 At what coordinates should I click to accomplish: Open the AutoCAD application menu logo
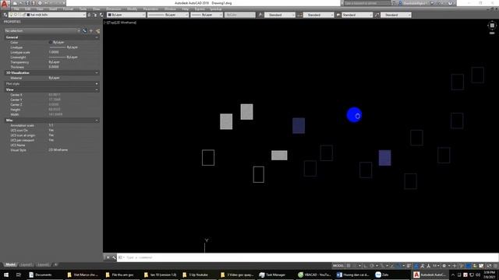[5, 3]
